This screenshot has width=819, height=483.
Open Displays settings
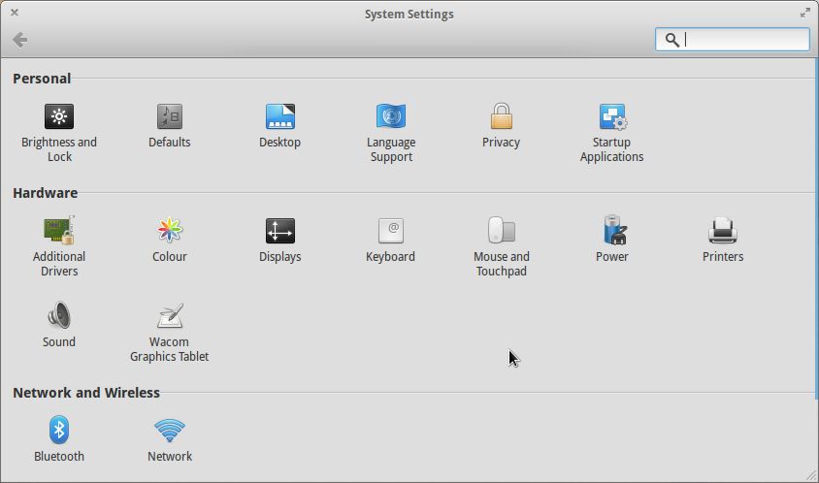click(x=279, y=232)
